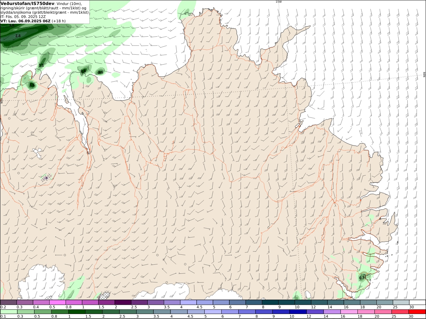This screenshot has height=319, width=426.
Task: Select violet rain swatch between 14 and 16
Action: (332, 312)
